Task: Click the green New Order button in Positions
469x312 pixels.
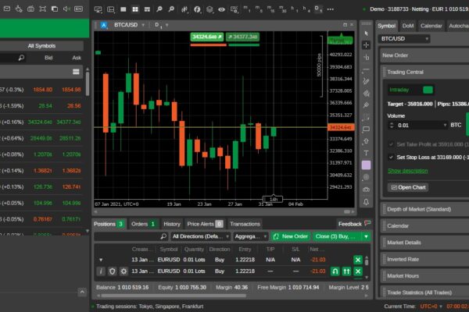Action: (291, 236)
